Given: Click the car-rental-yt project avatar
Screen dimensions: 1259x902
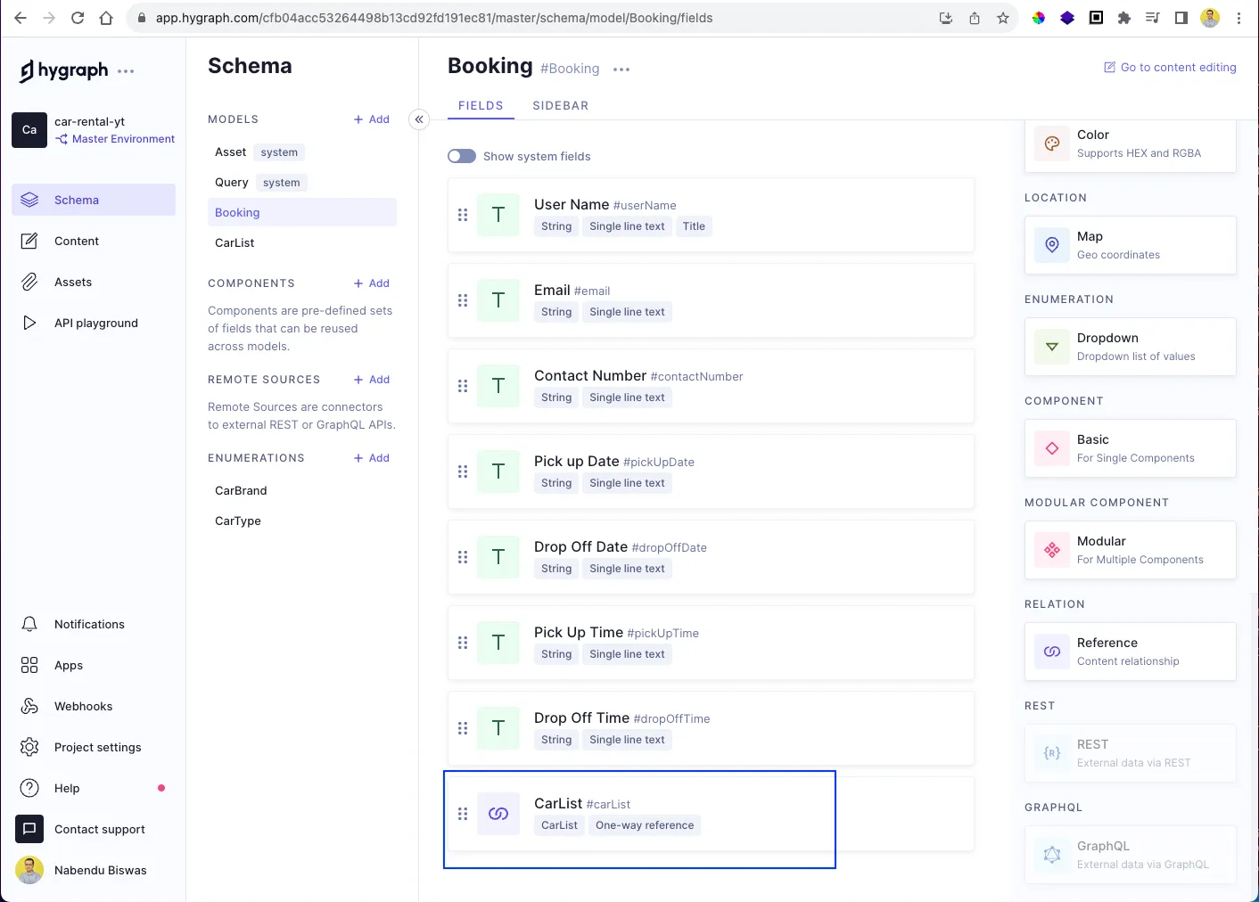Looking at the screenshot, I should [x=29, y=130].
